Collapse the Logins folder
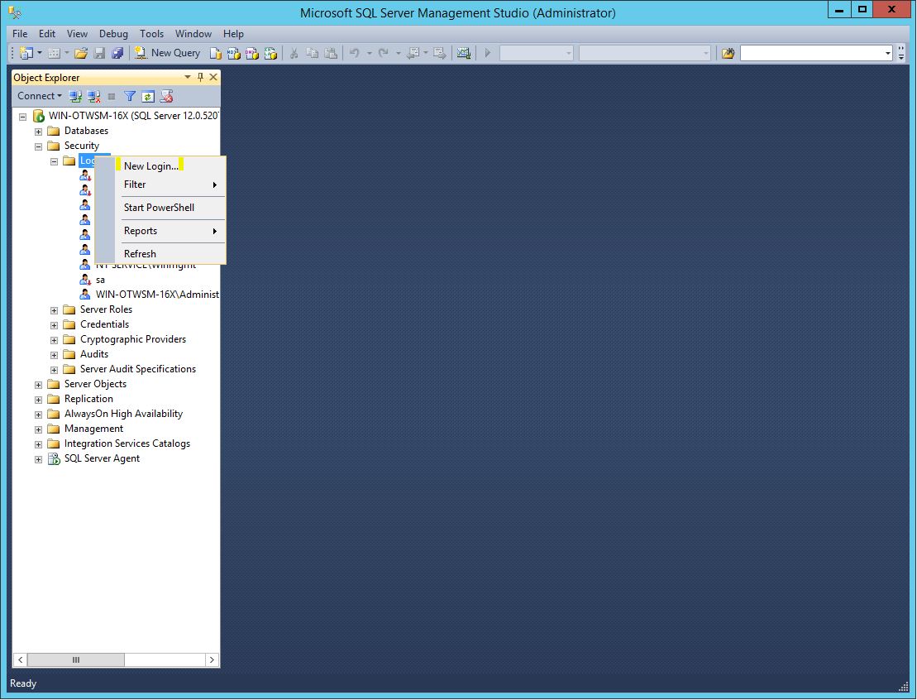The image size is (917, 700). click(55, 161)
